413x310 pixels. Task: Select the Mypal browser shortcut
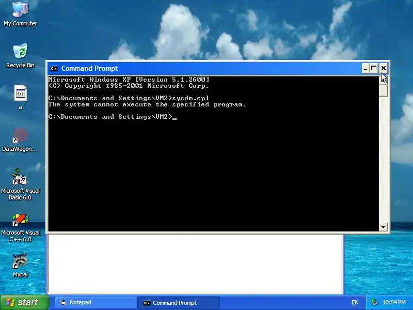click(x=20, y=265)
